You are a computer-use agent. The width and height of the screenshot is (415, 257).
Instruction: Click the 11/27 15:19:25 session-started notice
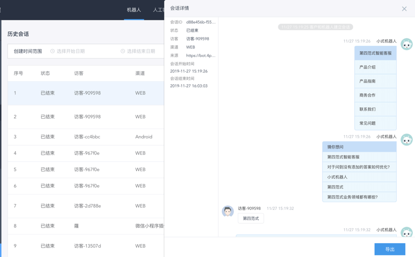click(x=315, y=27)
